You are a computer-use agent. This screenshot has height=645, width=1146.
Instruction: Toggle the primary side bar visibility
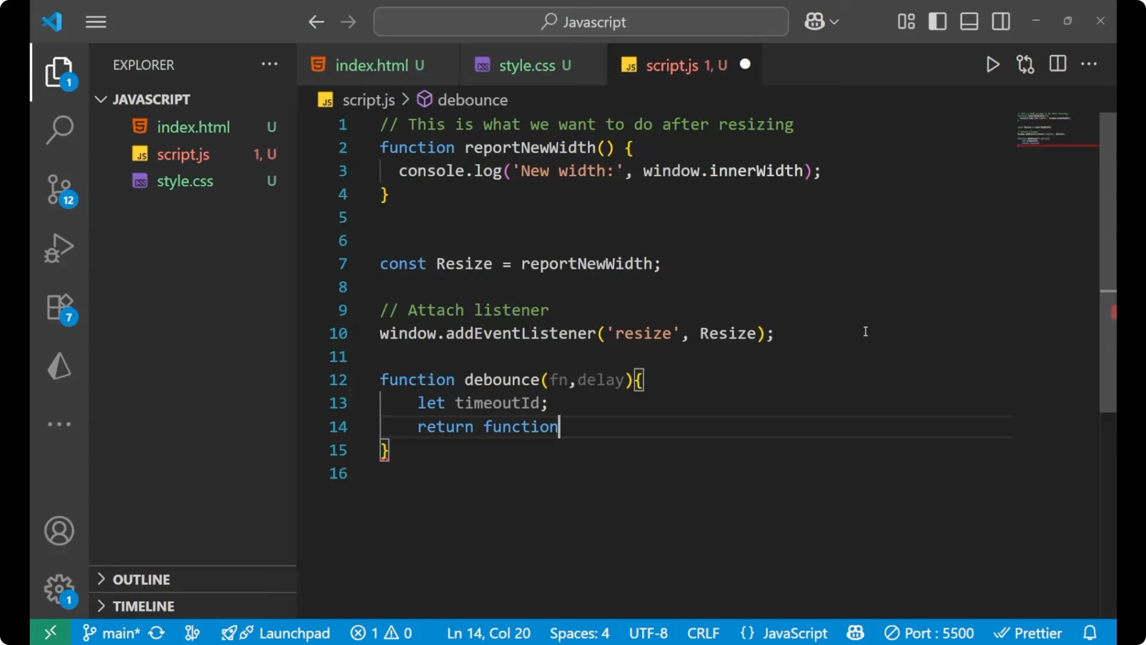[937, 21]
